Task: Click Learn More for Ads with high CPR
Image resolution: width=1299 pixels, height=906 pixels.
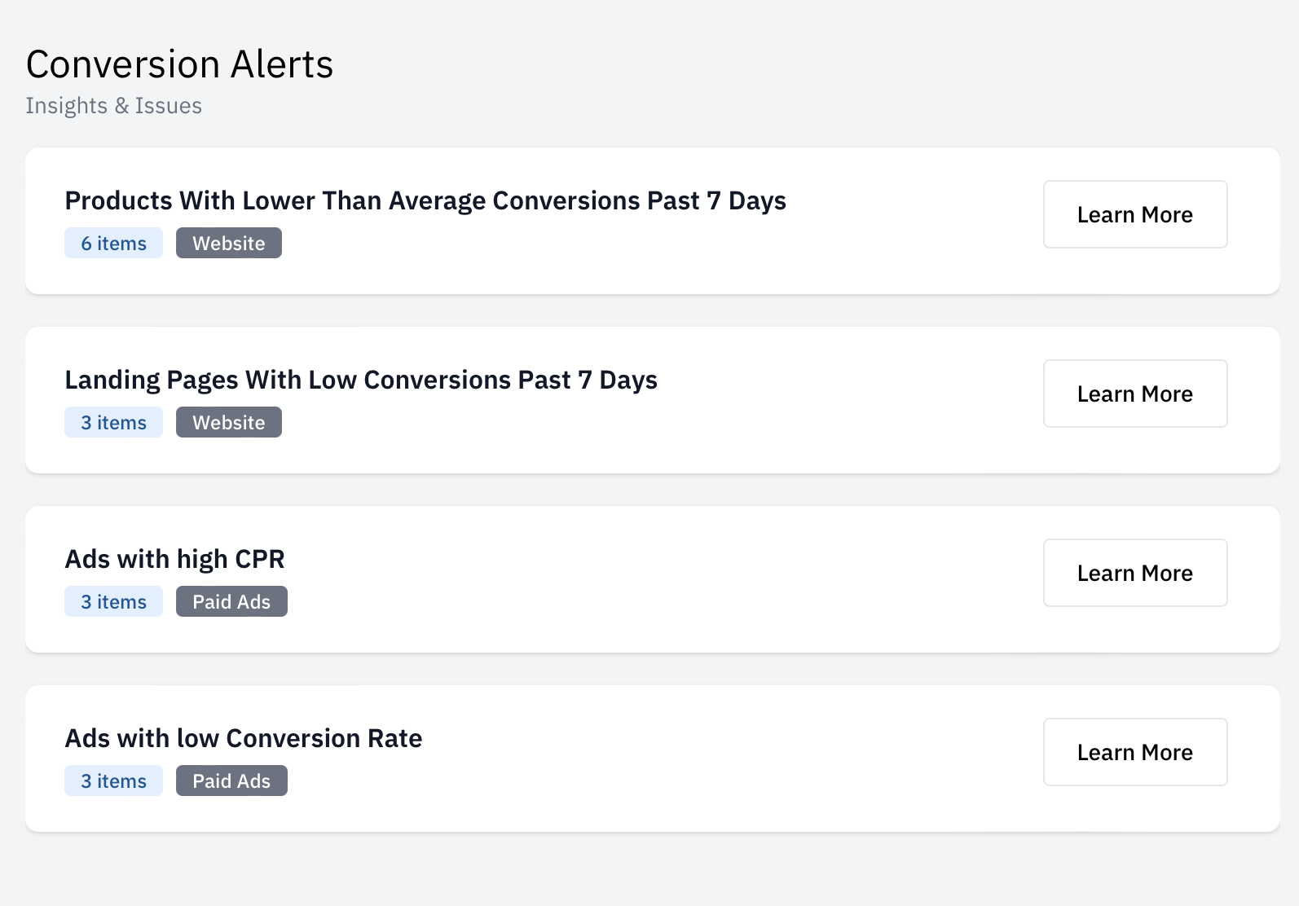Action: point(1135,573)
